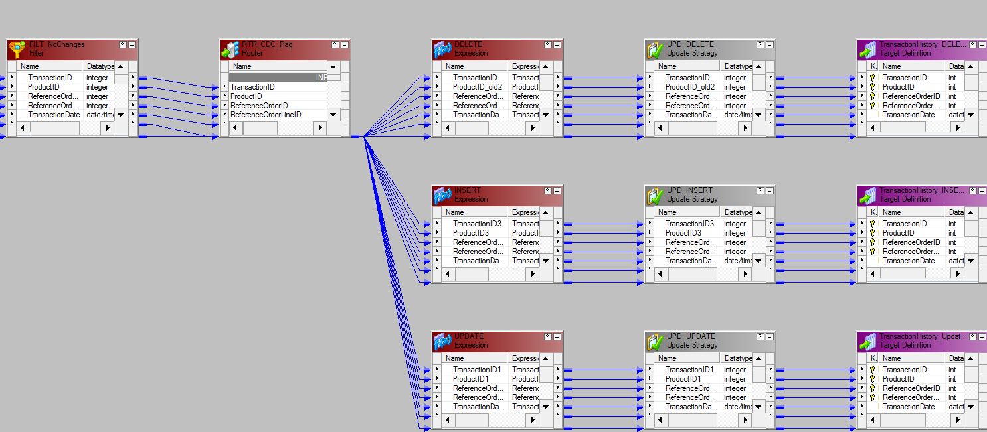Viewport: 987px width, 432px height.
Task: Click the FILT_NoChanges filter transformation icon
Action: [x=17, y=50]
